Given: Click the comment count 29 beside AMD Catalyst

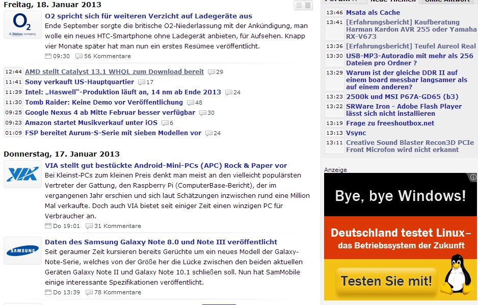Looking at the screenshot, I should [220, 72].
